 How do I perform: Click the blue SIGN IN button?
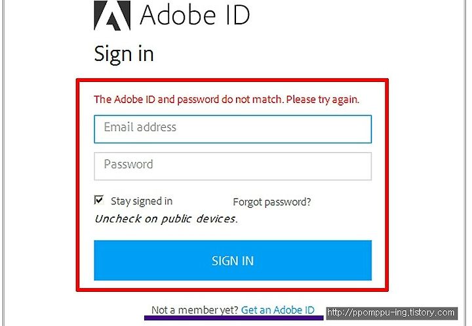tap(233, 260)
